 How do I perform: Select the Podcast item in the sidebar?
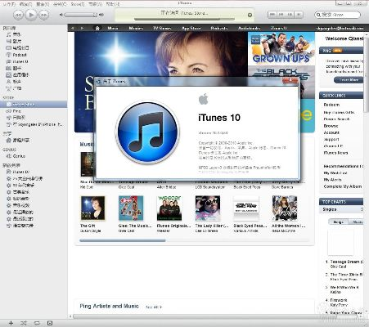tap(20, 55)
